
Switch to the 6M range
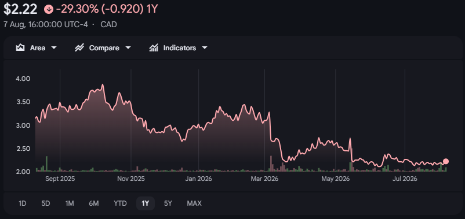click(x=94, y=203)
